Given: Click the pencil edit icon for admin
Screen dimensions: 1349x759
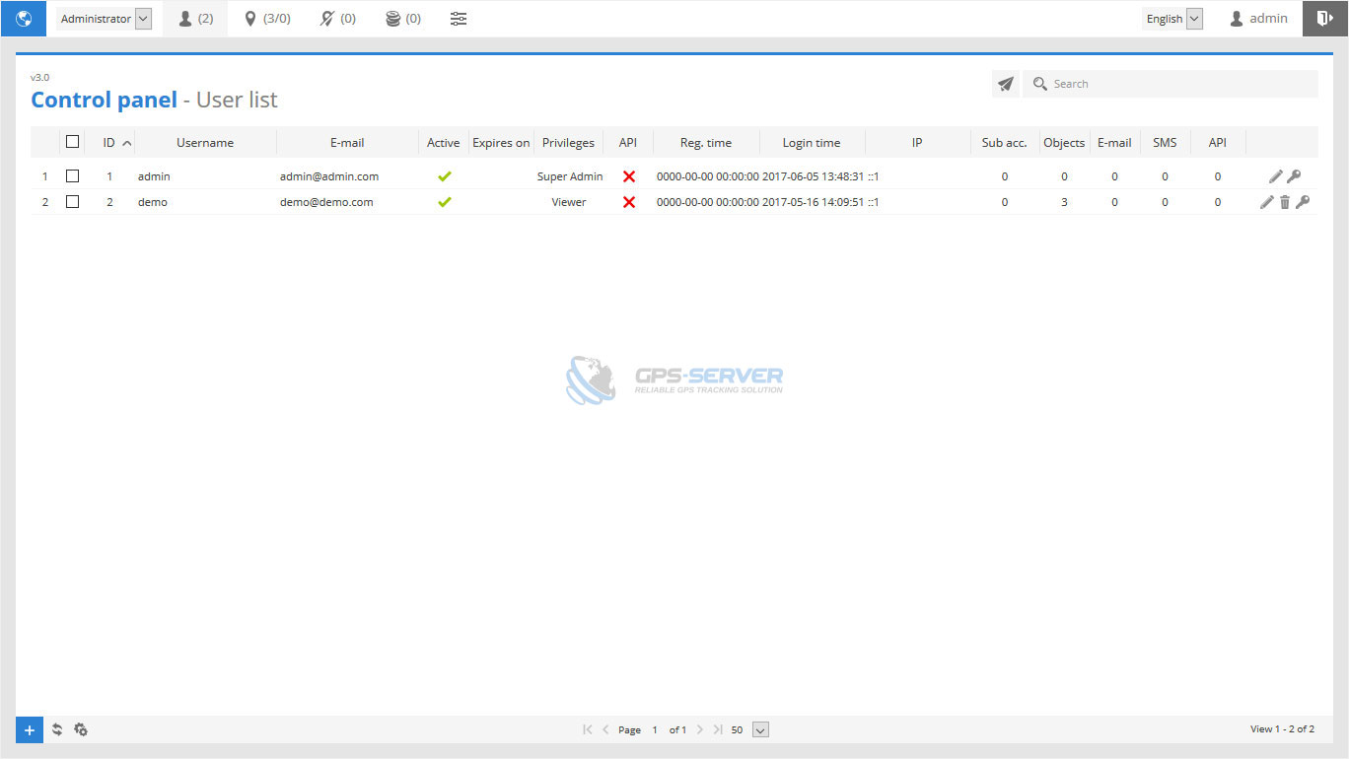Looking at the screenshot, I should (1275, 176).
